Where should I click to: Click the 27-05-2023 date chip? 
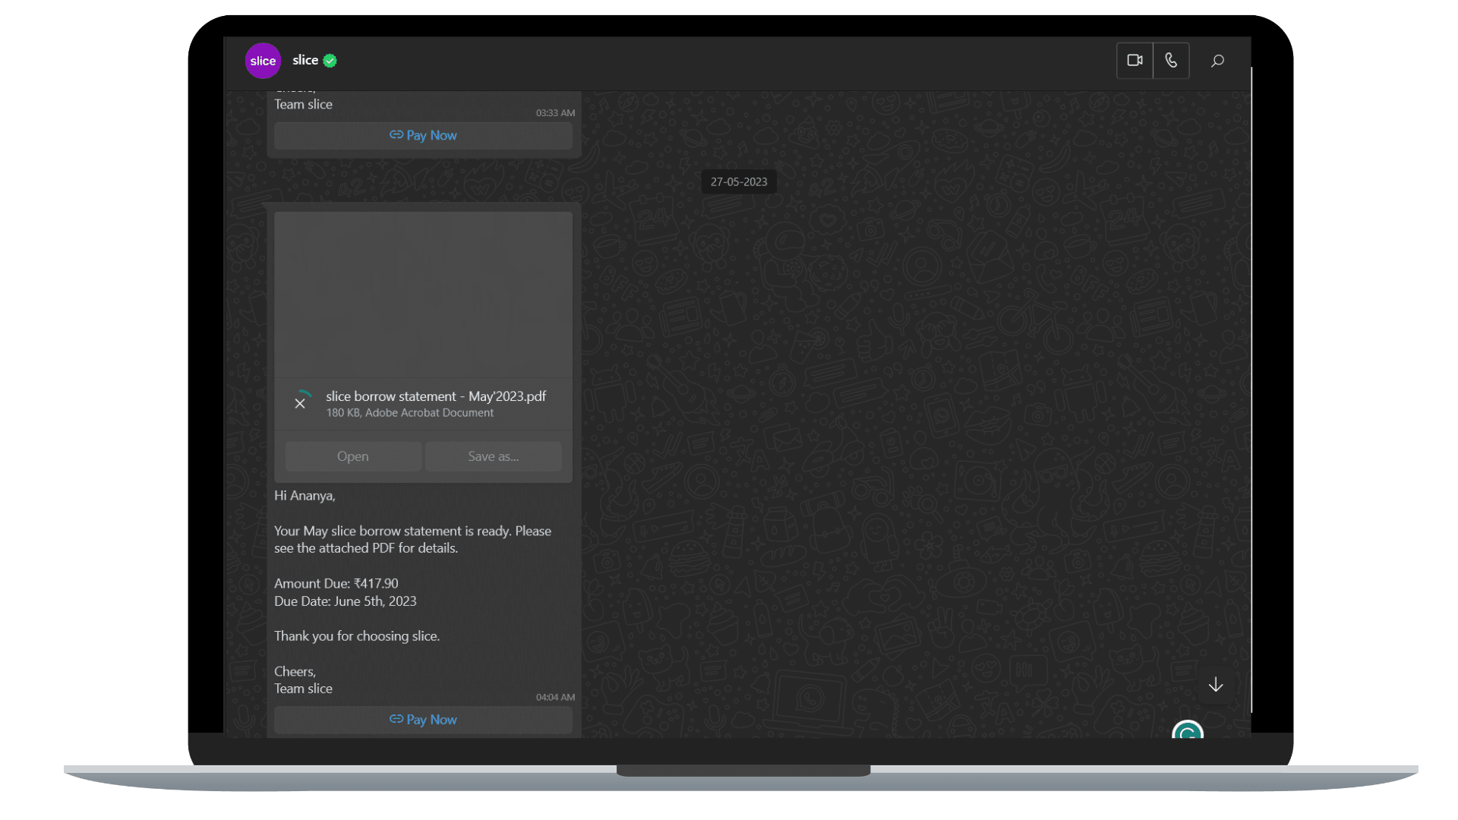(x=738, y=181)
